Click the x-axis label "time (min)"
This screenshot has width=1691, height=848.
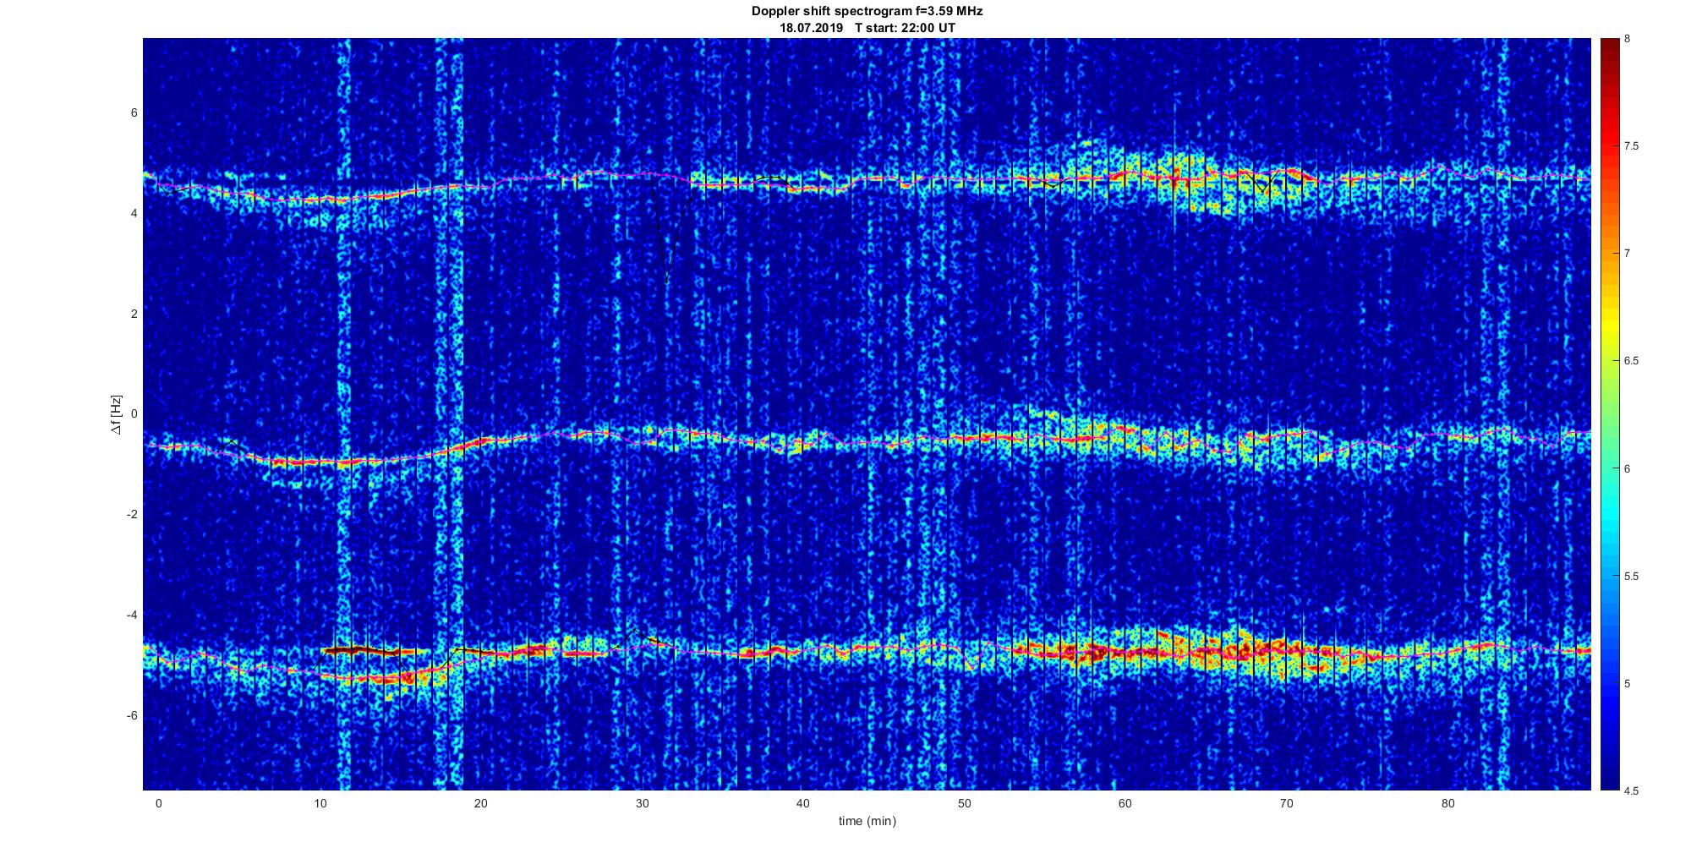(x=867, y=821)
